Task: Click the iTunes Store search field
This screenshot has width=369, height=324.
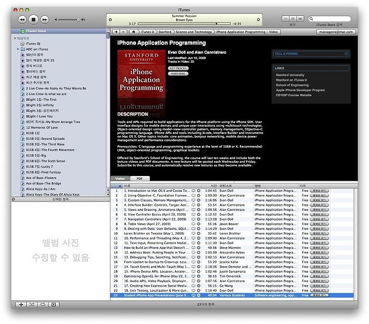Action: point(330,19)
